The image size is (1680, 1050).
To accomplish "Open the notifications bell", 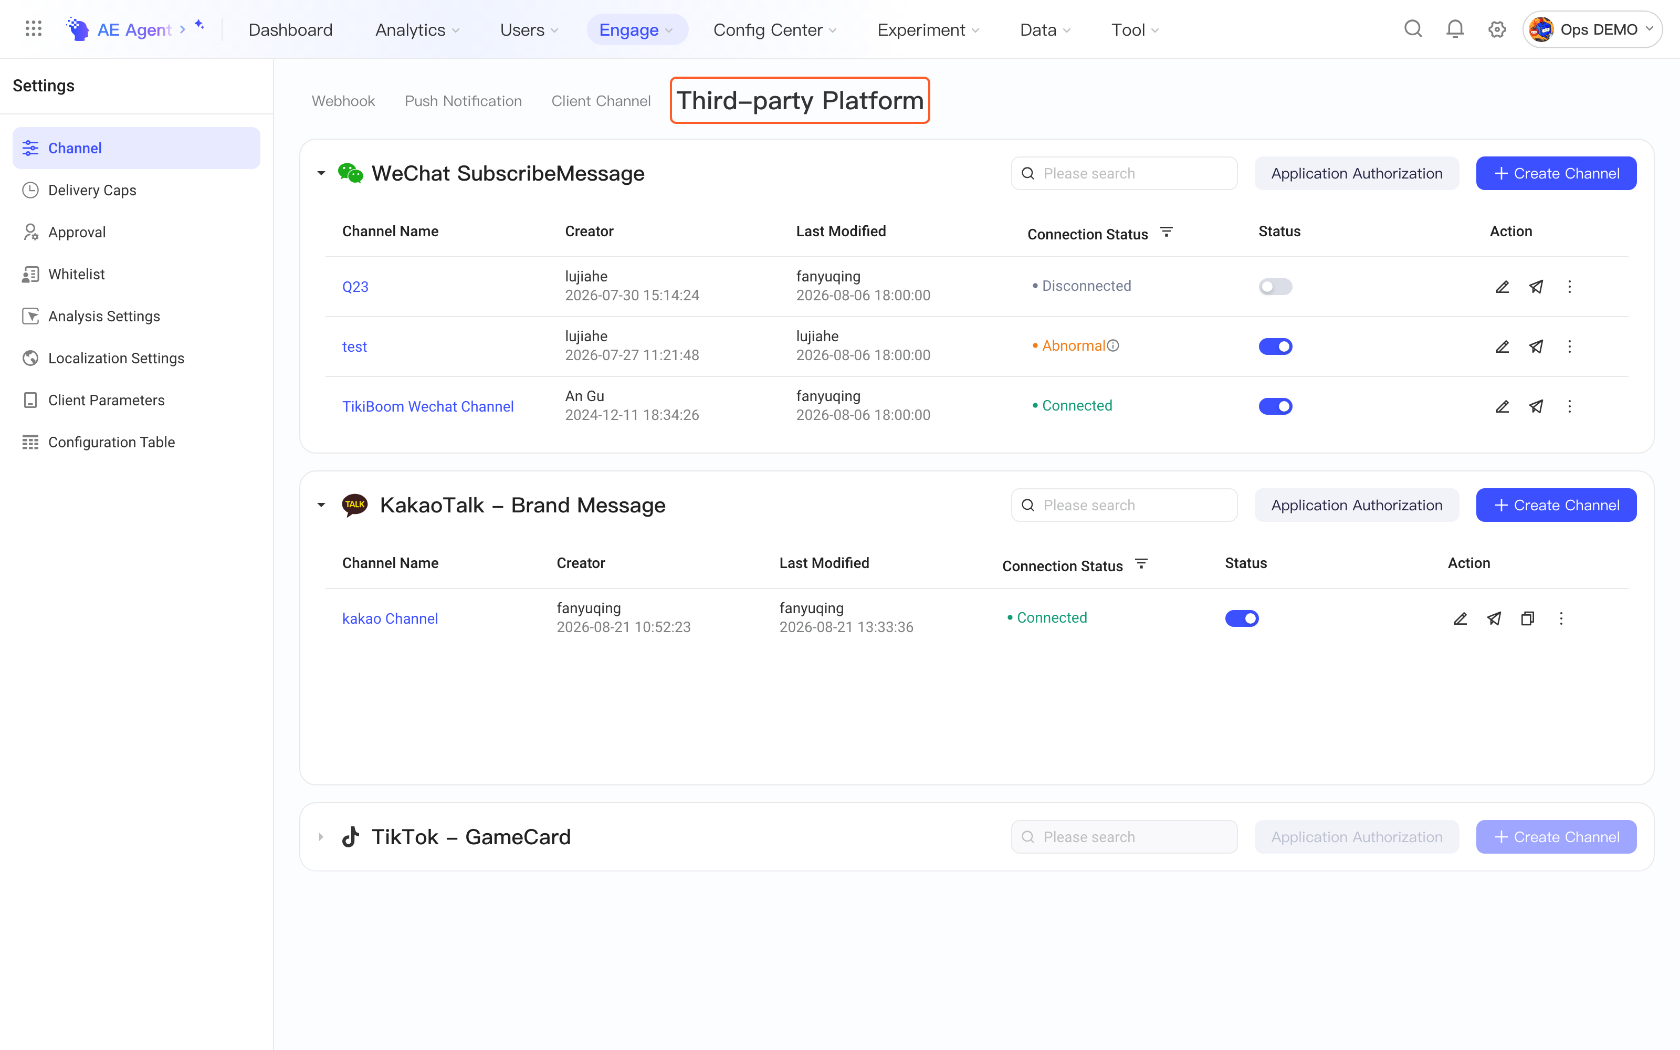I will tap(1455, 29).
